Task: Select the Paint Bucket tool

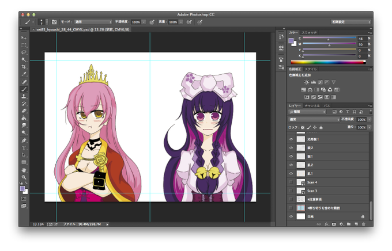Action: [24, 118]
